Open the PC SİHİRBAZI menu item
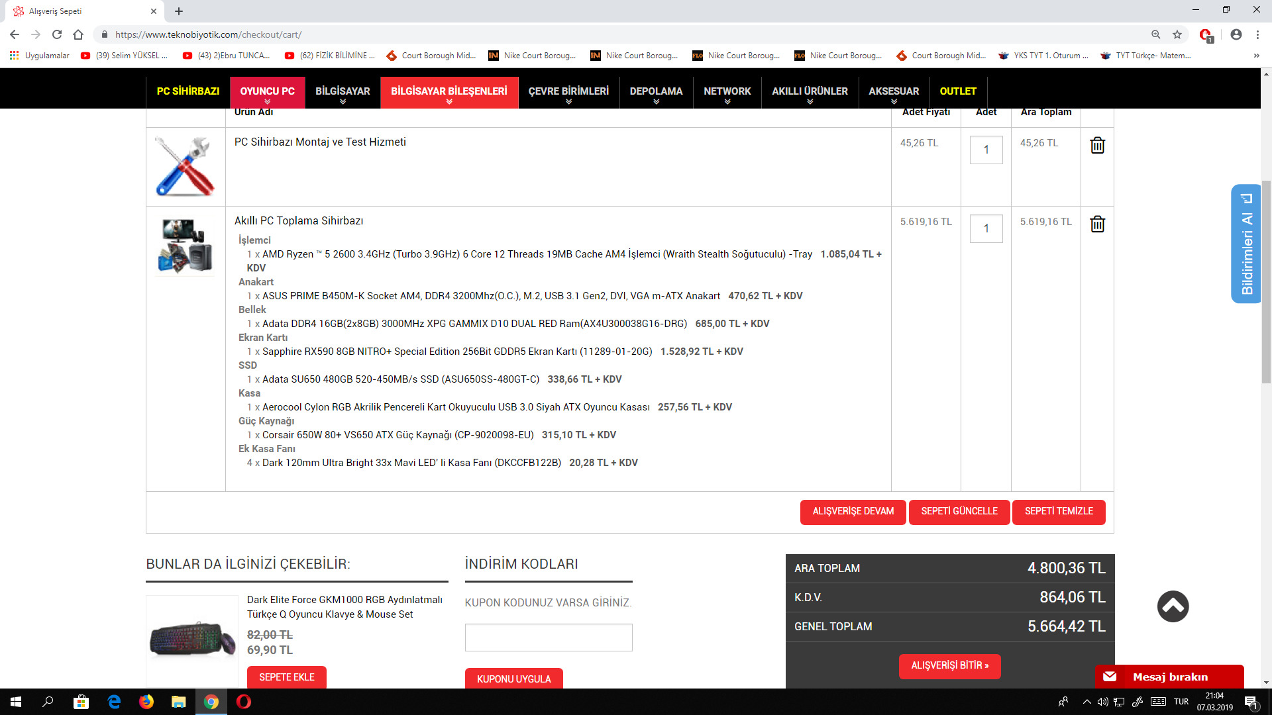Image resolution: width=1272 pixels, height=715 pixels. 188,91
